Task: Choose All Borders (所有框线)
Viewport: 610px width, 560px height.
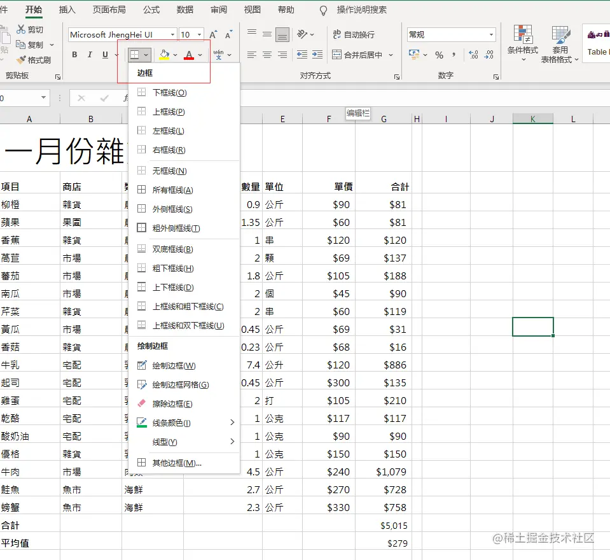Action: (184, 190)
